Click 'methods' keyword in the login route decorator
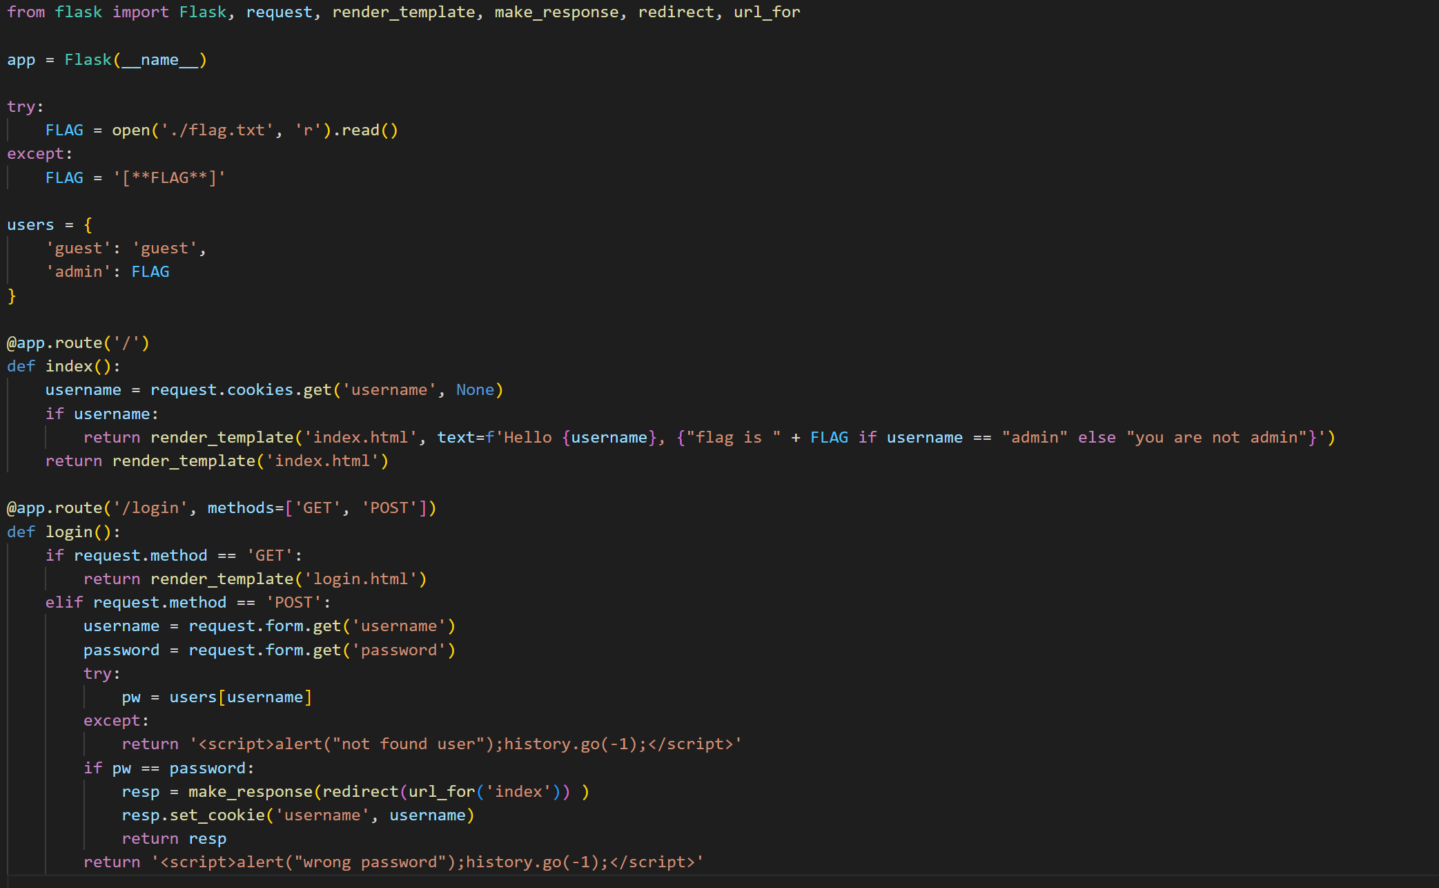1439x888 pixels. point(241,508)
